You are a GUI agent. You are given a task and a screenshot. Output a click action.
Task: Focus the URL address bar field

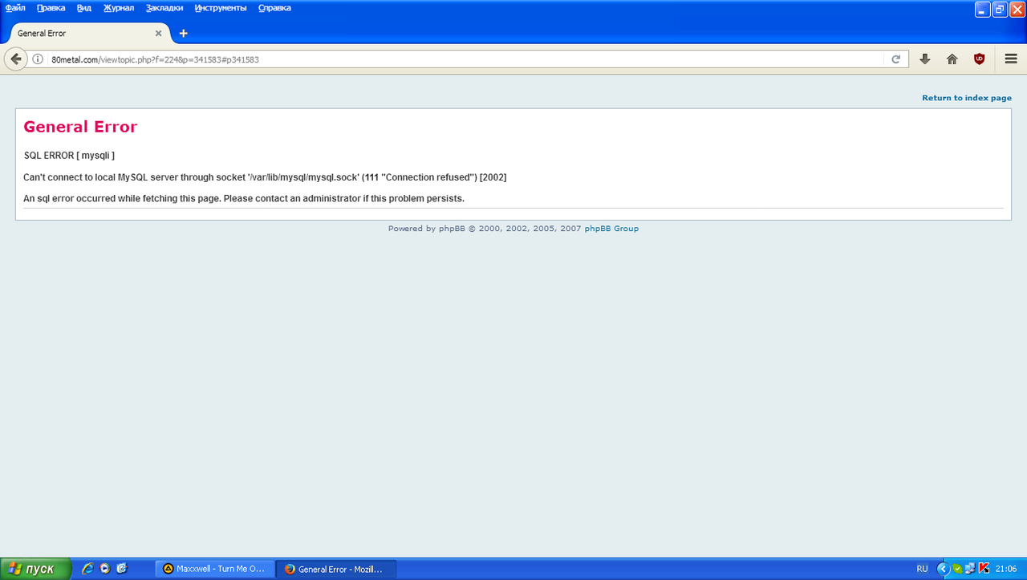(465, 59)
